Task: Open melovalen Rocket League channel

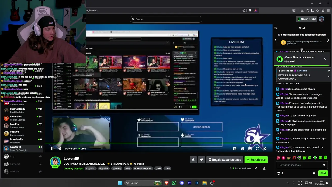Action: click(23, 118)
